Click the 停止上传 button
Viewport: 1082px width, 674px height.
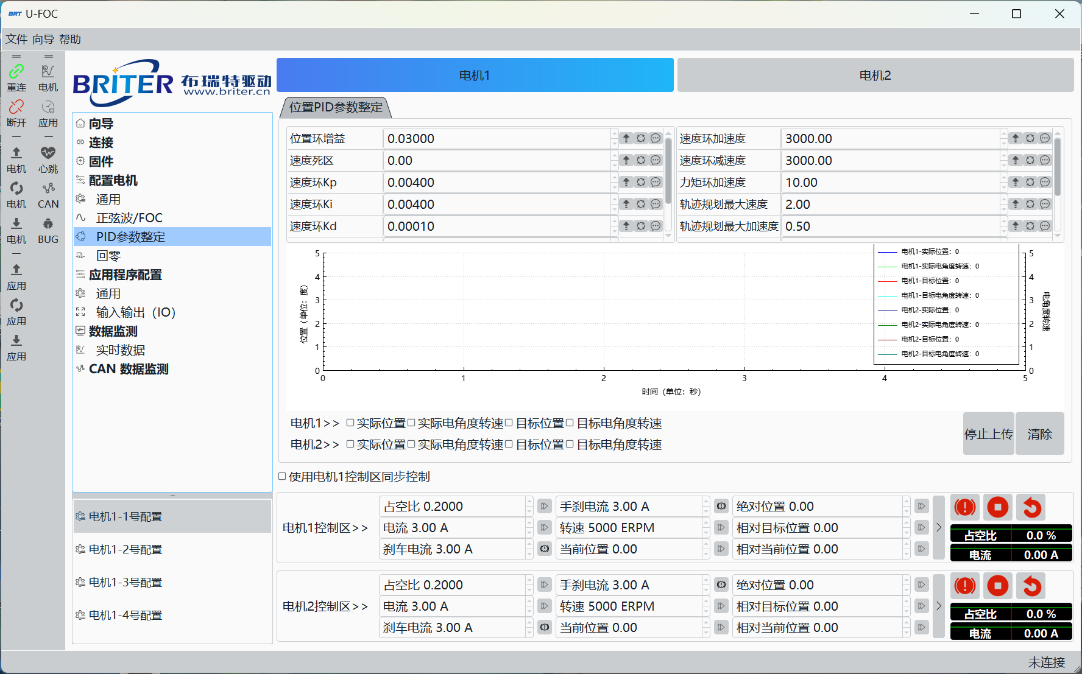988,434
